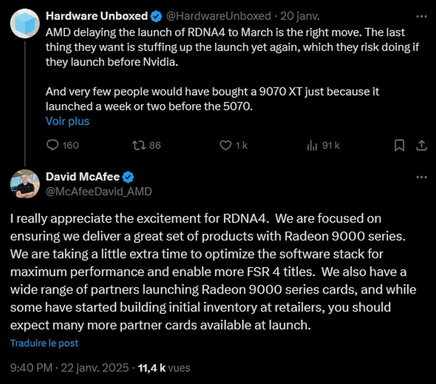Click the verified badge next to Hardware Unboxed
Screen dimensions: 436x384
click(156, 16)
